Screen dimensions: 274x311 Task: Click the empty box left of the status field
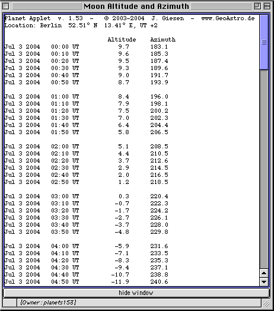(10, 303)
